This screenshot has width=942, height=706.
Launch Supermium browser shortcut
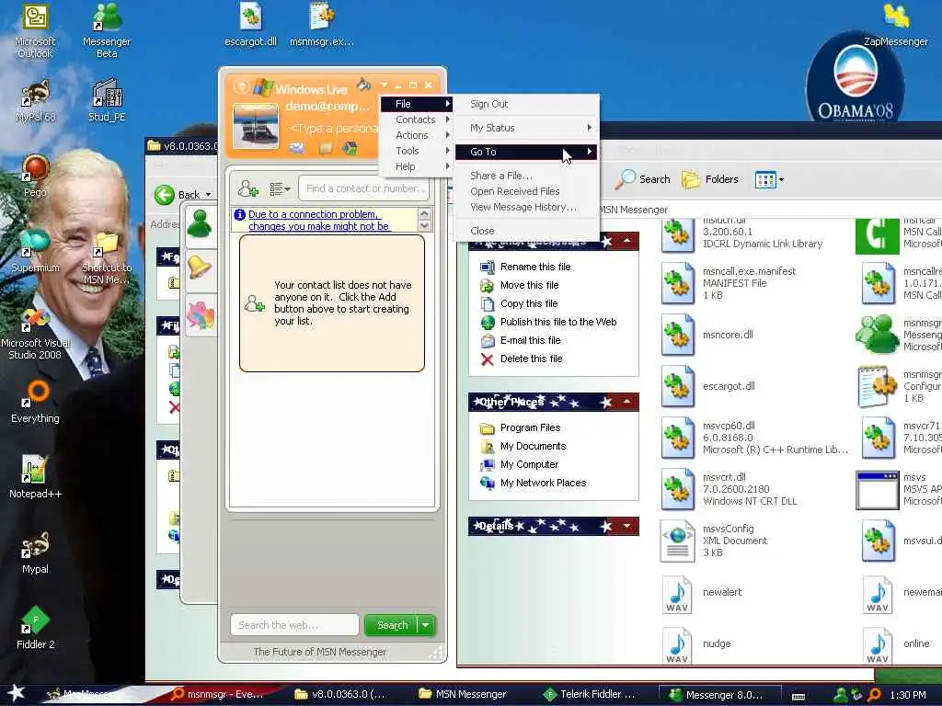click(35, 251)
